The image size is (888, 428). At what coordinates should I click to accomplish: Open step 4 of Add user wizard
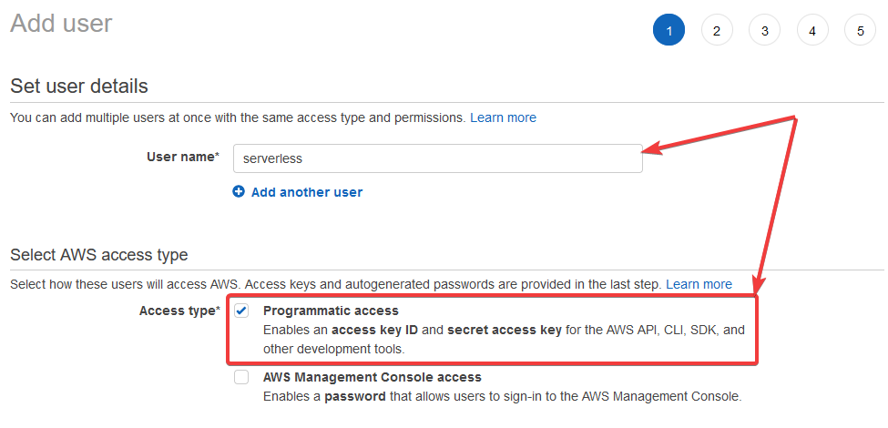pyautogui.click(x=812, y=30)
